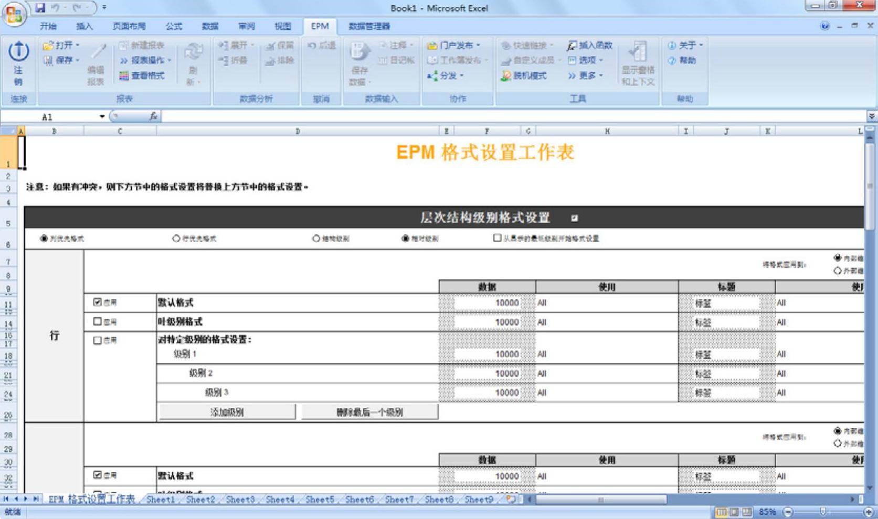878x519 pixels.
Task: Select the 结构级别 radio button
Action: click(x=316, y=239)
